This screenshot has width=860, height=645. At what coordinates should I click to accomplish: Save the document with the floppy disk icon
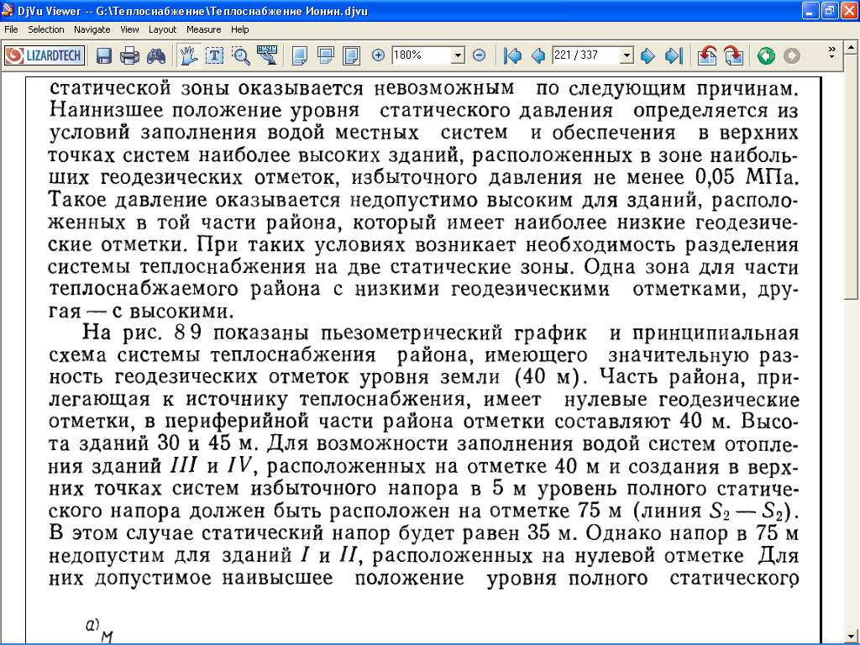(x=103, y=55)
